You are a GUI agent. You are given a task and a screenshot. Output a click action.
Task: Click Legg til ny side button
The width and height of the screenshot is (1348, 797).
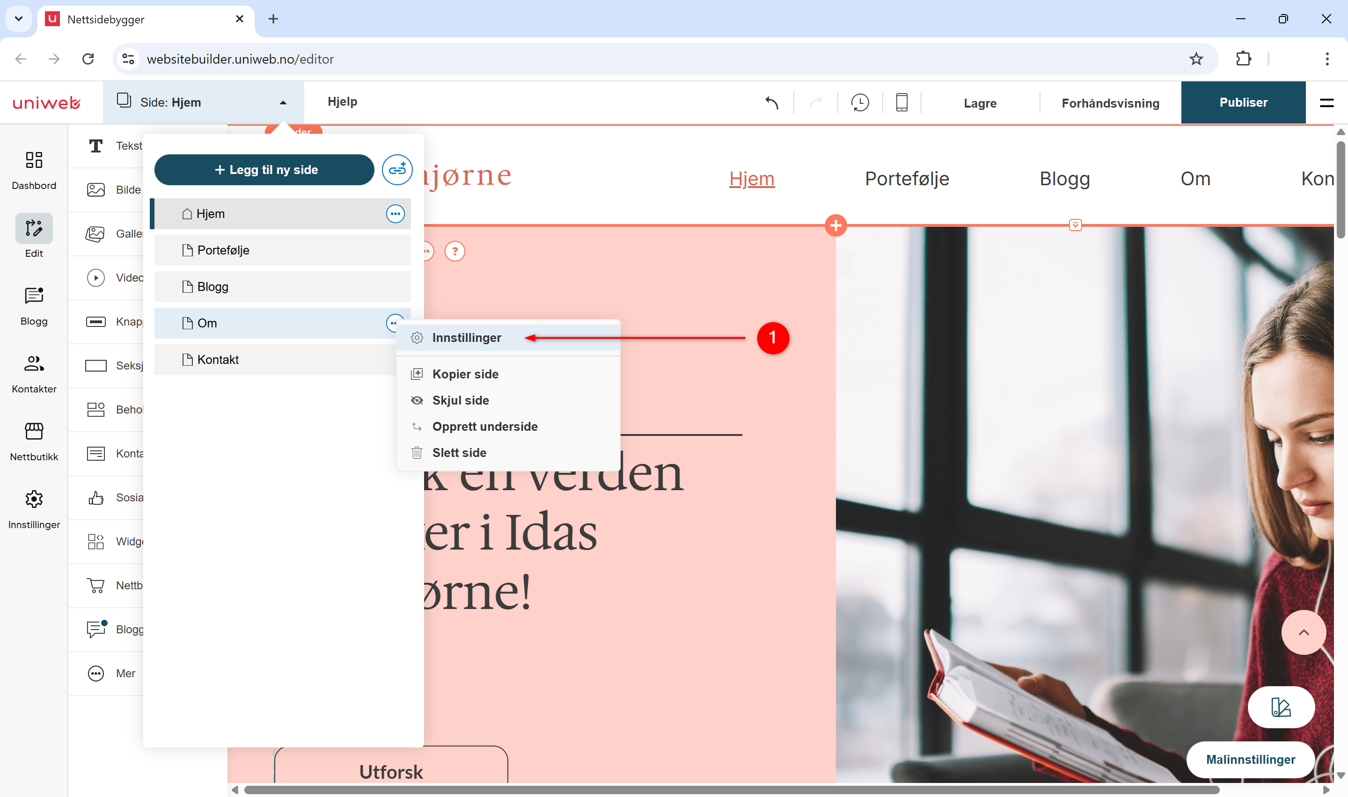264,170
